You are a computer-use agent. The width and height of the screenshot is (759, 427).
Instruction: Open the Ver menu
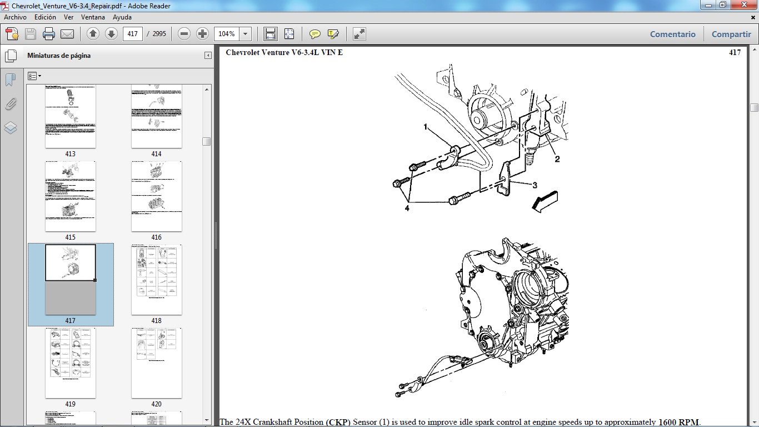[x=69, y=17]
